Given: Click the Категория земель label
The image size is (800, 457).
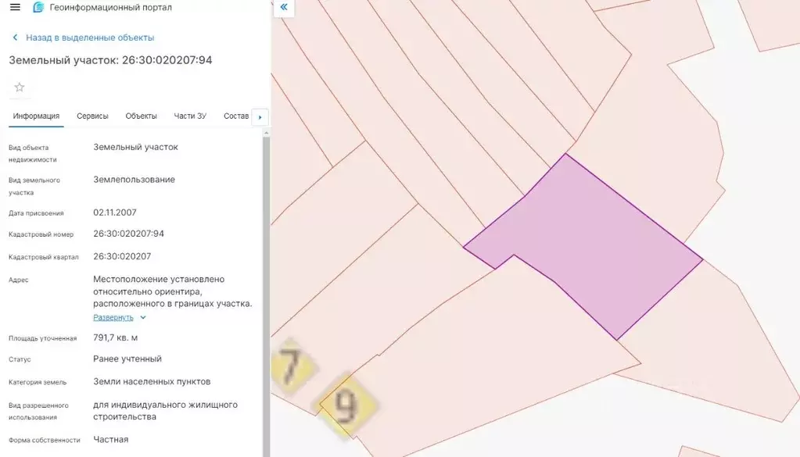Looking at the screenshot, I should coord(38,382).
